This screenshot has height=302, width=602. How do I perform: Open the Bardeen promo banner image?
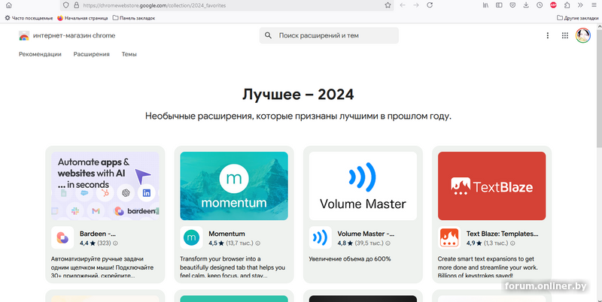click(x=105, y=186)
